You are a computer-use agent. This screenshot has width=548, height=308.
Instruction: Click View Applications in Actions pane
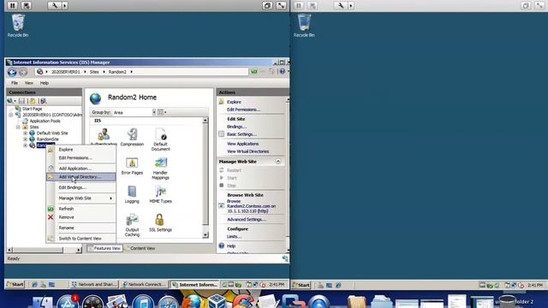[243, 144]
